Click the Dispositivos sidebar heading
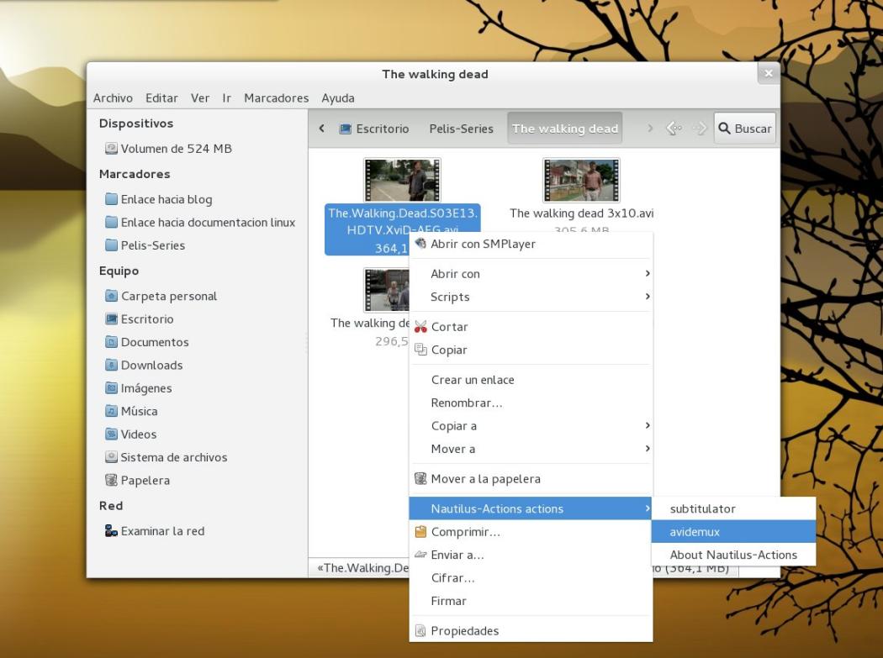The height and width of the screenshot is (658, 883). pyautogui.click(x=136, y=124)
